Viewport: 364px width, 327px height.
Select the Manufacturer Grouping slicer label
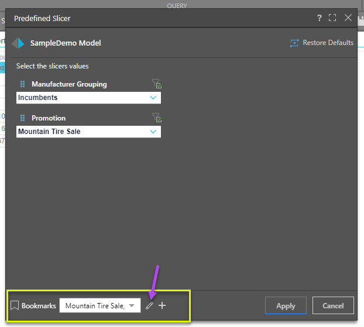point(69,84)
